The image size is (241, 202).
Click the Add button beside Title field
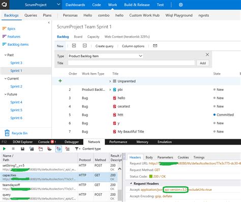pyautogui.click(x=203, y=63)
